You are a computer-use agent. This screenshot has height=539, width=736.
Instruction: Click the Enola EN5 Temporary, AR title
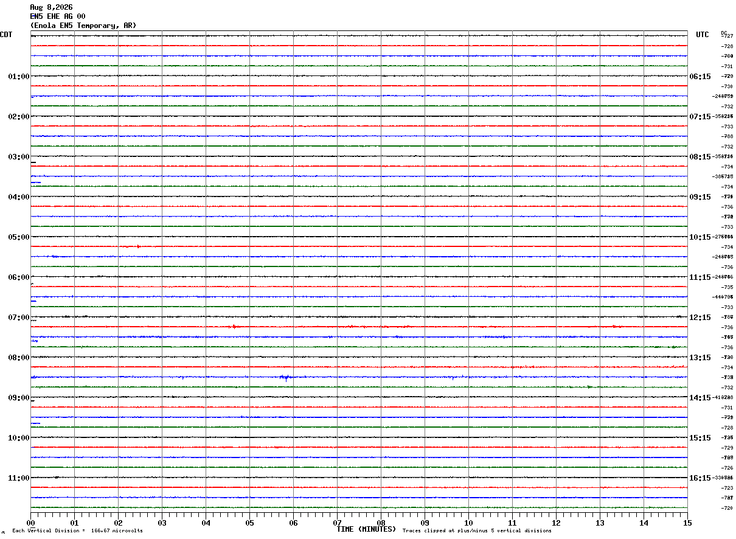point(83,26)
